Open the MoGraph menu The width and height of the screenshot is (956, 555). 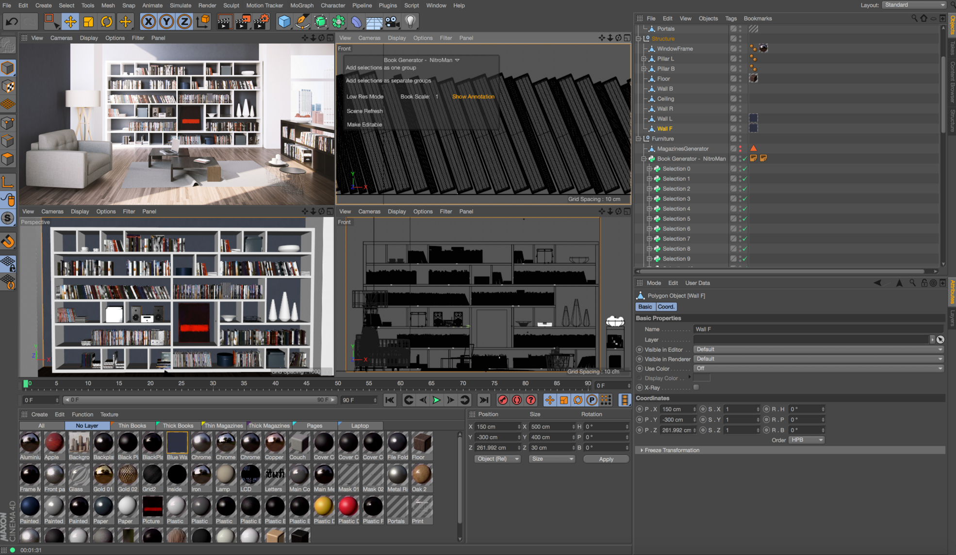coord(301,5)
